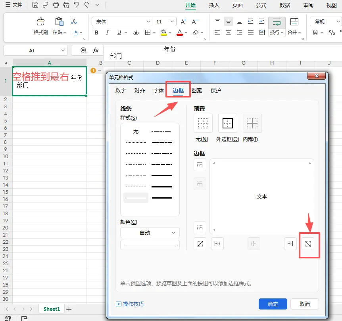
Task: Align text left
Action: tap(217, 32)
